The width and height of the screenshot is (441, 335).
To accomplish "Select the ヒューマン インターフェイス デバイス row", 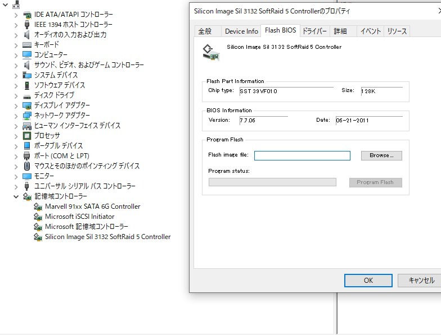I will click(x=78, y=126).
